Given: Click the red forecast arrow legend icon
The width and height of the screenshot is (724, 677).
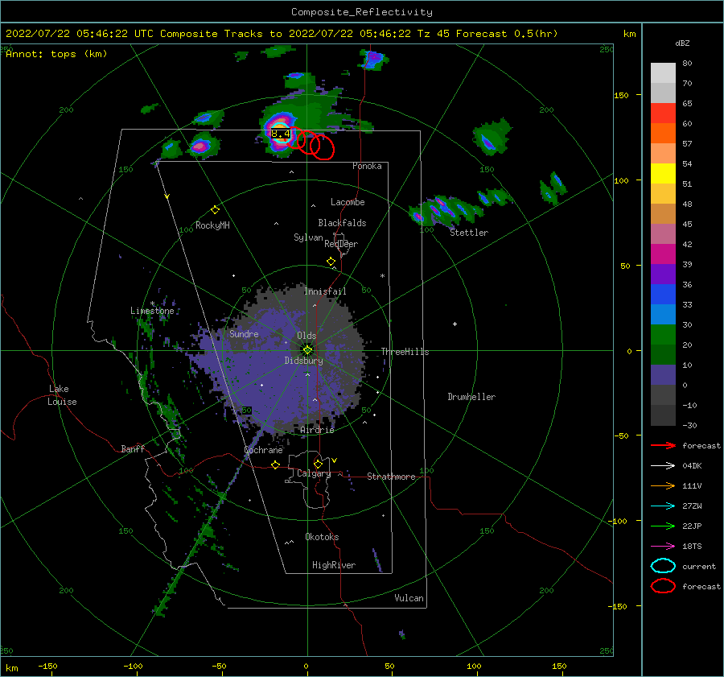Looking at the screenshot, I should click(x=663, y=445).
